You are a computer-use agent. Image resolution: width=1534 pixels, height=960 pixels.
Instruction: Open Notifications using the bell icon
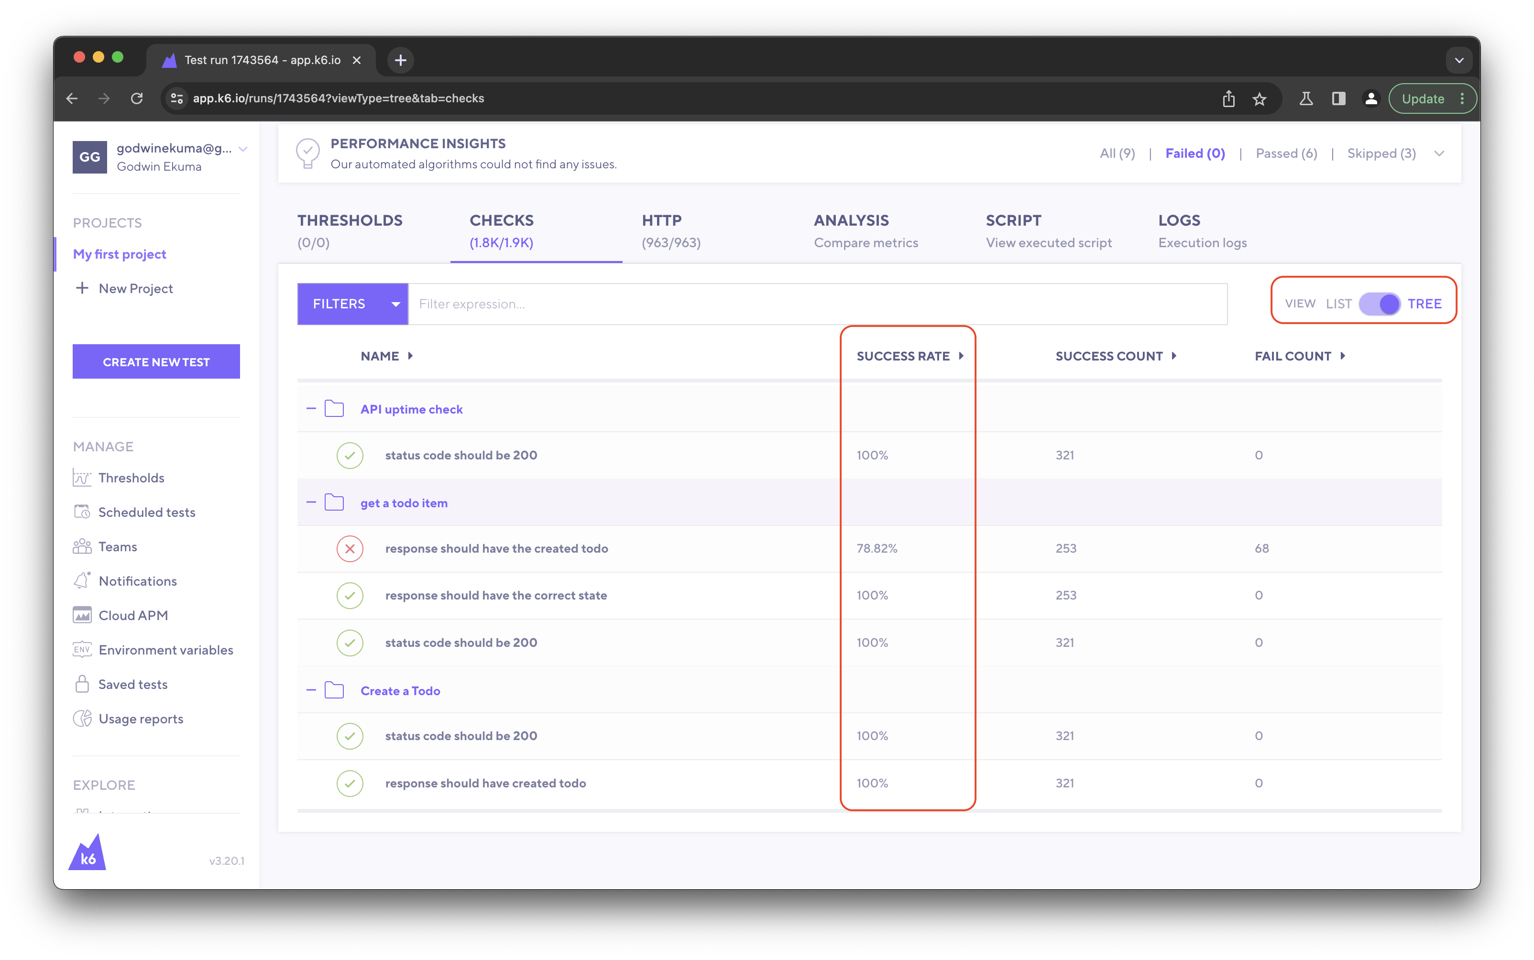[83, 580]
